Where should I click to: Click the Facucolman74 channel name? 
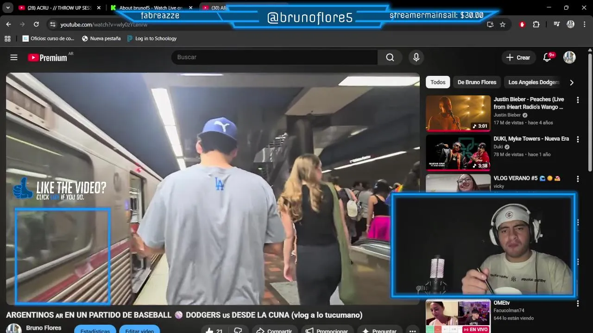509,310
